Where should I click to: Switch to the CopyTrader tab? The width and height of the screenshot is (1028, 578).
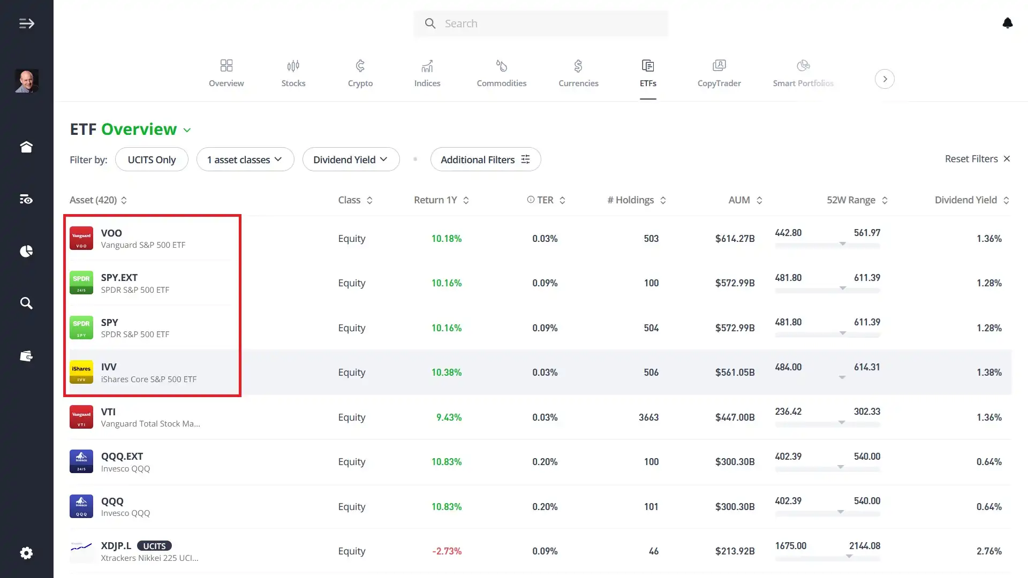719,73
